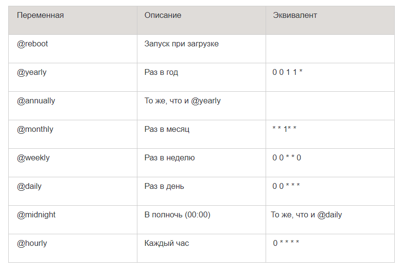
Task: Select the @reboot variable cell
Action: tap(33, 44)
